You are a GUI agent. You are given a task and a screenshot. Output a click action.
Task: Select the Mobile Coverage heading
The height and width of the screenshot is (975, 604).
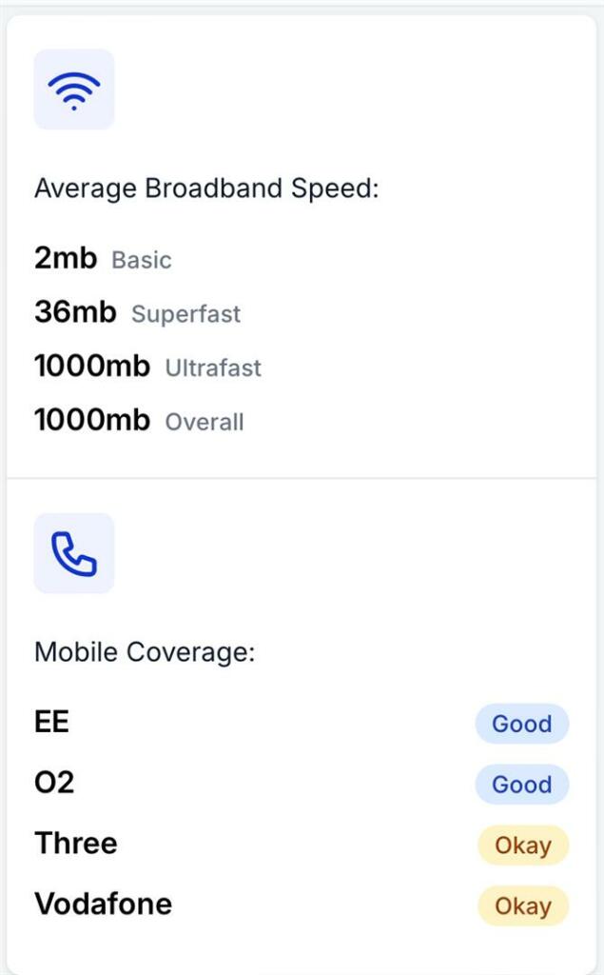coord(145,652)
